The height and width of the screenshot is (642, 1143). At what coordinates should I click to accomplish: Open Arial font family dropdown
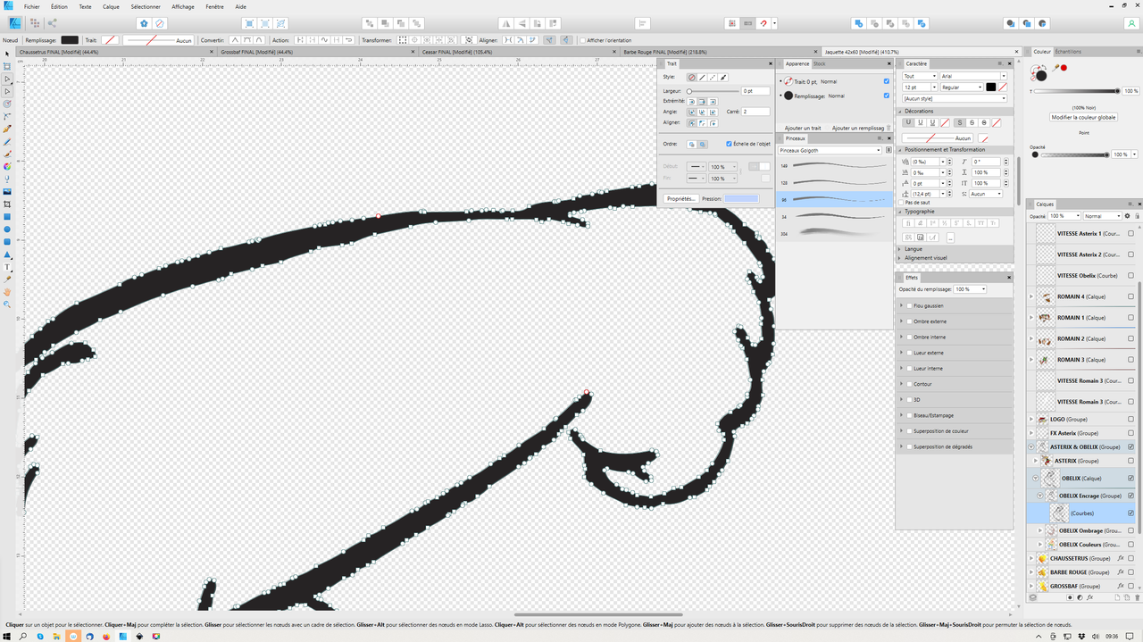973,76
